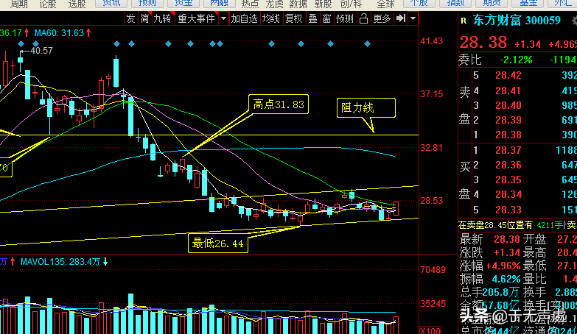Click the MAVOL135: 283.4万 label
Viewport: 577px width, 334px height.
click(x=60, y=262)
